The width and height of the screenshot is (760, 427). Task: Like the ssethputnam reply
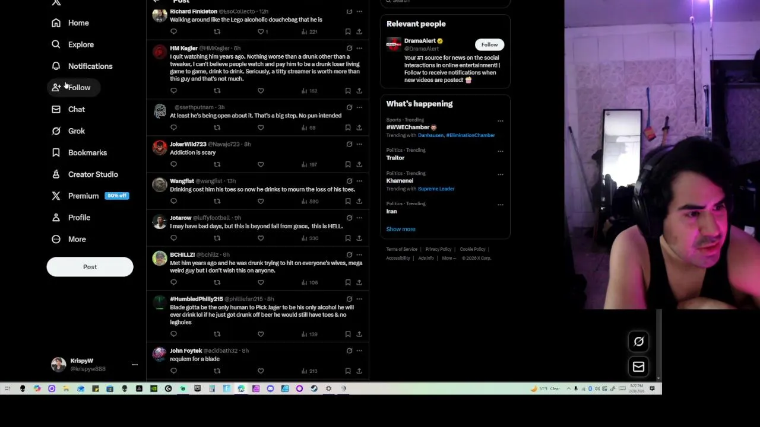261,128
